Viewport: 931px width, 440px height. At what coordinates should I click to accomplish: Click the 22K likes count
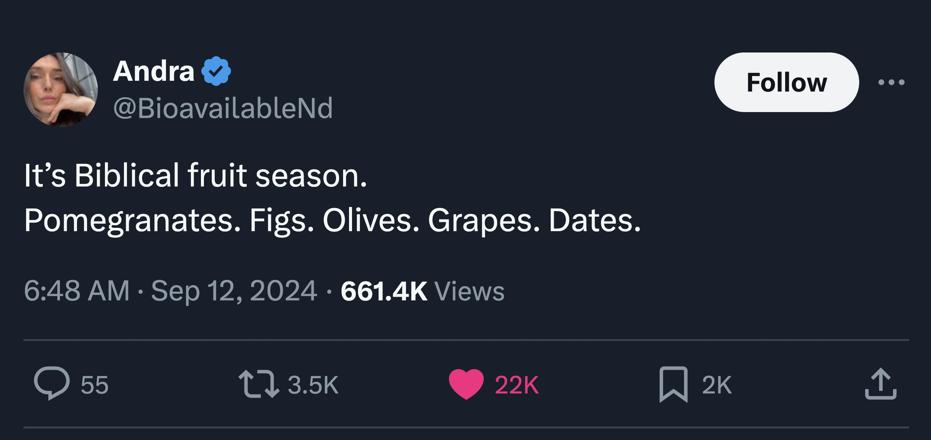pos(516,385)
